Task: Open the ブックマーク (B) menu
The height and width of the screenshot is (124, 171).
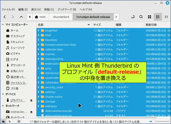Action: point(67,9)
